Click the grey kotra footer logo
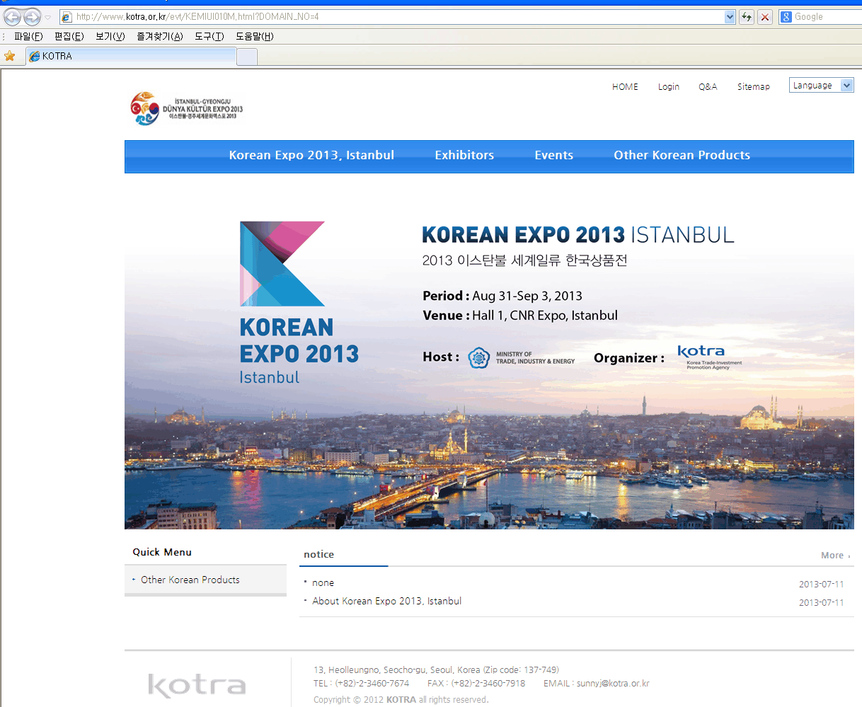 click(197, 686)
